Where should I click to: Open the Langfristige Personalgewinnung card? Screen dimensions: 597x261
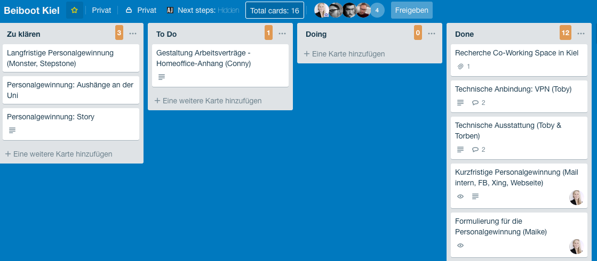(x=69, y=58)
